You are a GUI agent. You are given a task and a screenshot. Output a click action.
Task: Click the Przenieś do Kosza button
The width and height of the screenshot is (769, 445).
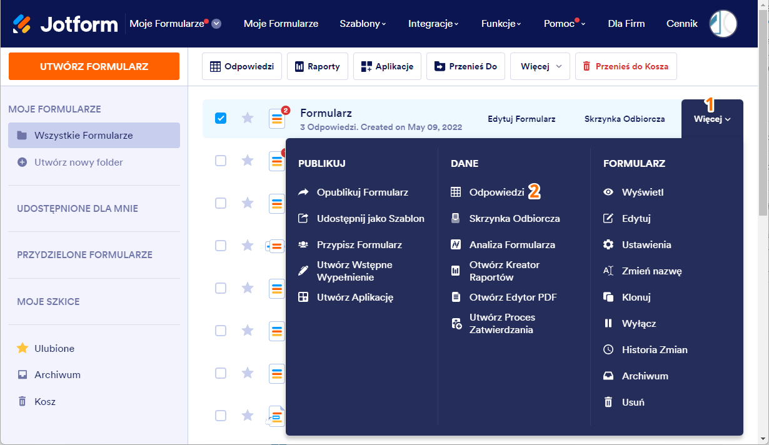point(626,66)
